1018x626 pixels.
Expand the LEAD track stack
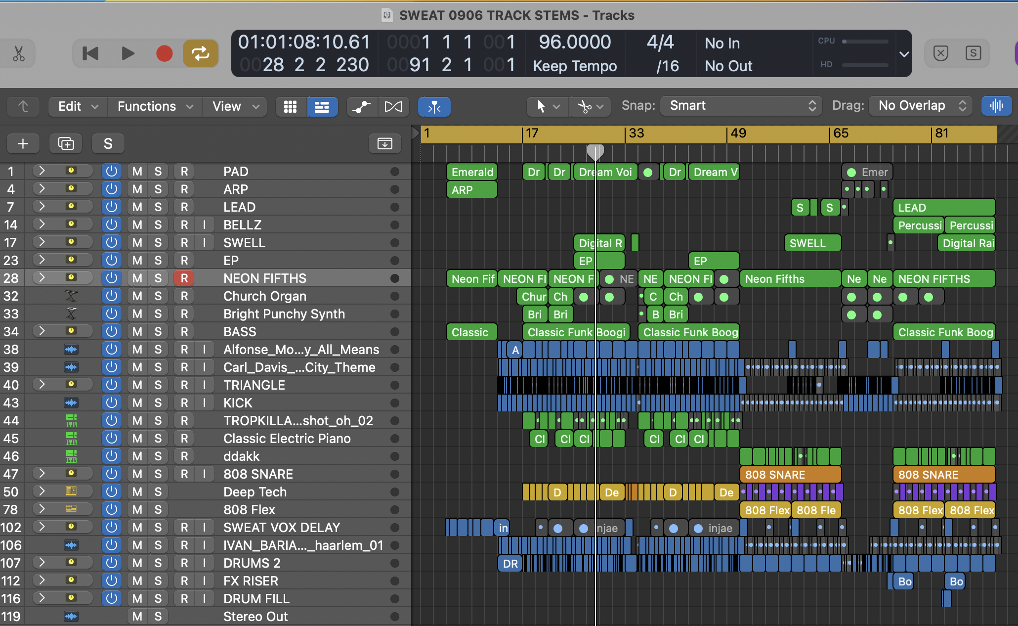[x=42, y=207]
